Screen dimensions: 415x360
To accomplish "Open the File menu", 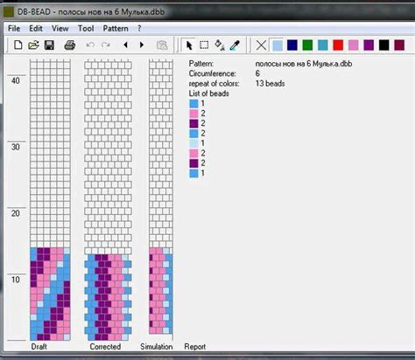I will click(14, 29).
